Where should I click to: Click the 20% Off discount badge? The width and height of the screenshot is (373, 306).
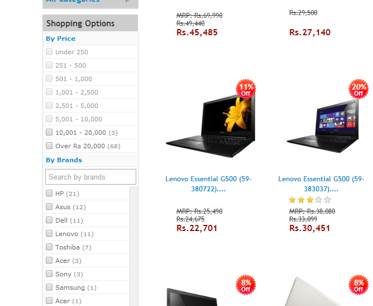pos(358,89)
